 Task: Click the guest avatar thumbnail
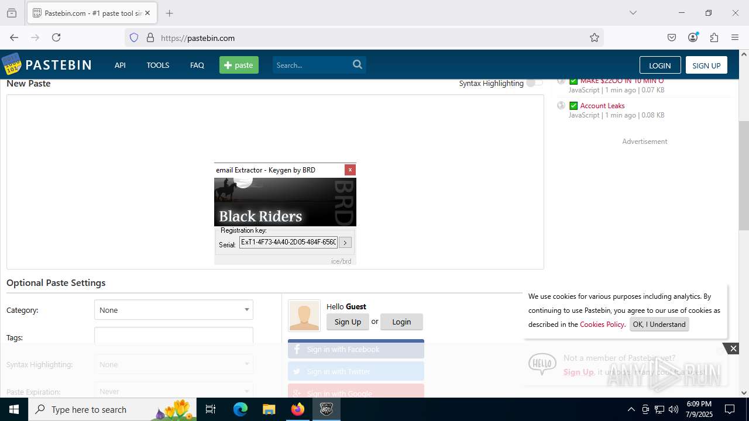(x=304, y=316)
